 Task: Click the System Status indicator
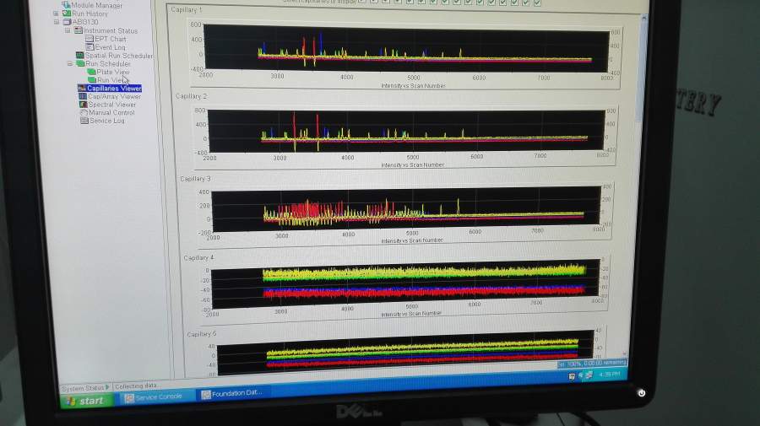pyautogui.click(x=85, y=388)
